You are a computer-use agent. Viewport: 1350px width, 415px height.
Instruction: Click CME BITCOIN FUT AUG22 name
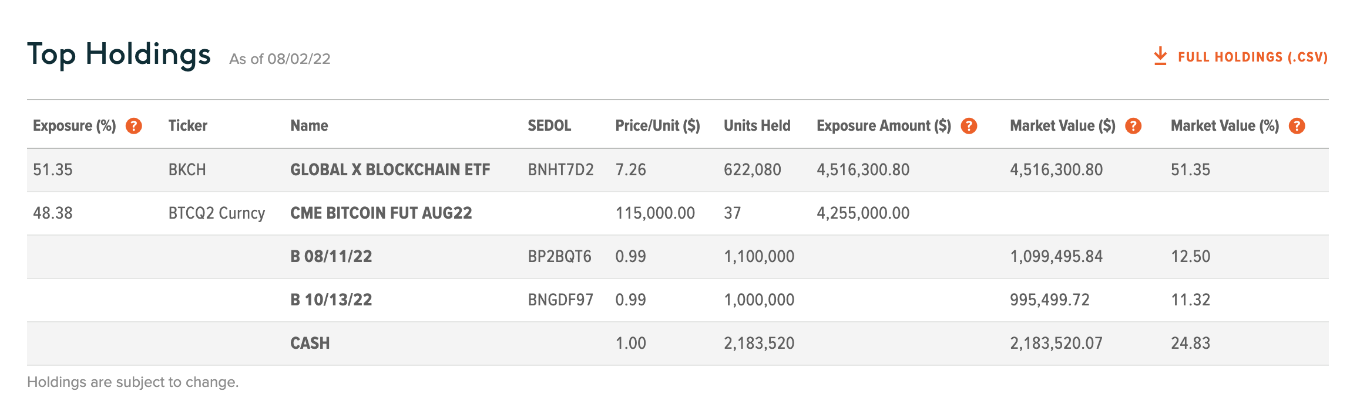[381, 213]
